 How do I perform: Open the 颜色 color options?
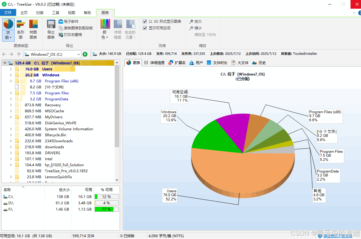click(105, 29)
